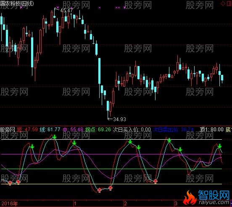The width and height of the screenshot is (232, 207).
Task: Select the 拐点: 69.26 indicator value
Action: pos(98,130)
